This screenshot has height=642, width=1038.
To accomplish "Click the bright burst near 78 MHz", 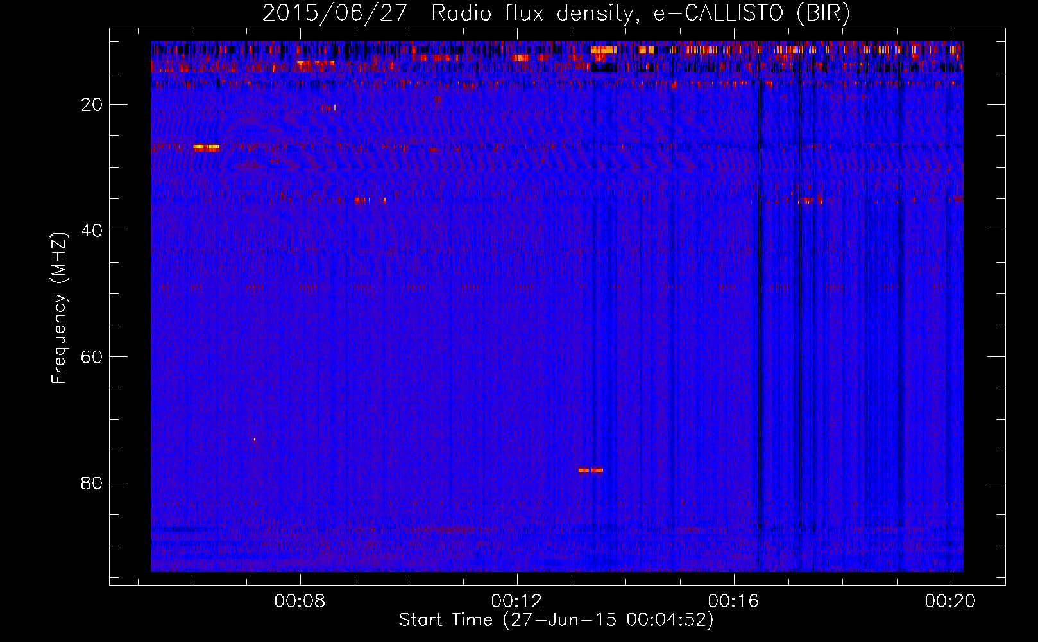I will click(x=590, y=470).
